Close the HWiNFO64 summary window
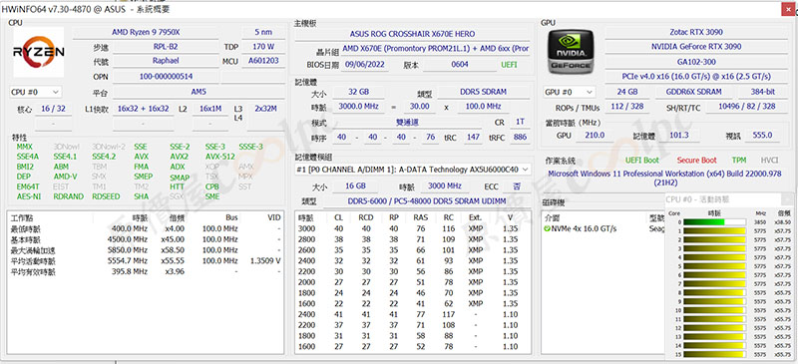 [x=787, y=9]
